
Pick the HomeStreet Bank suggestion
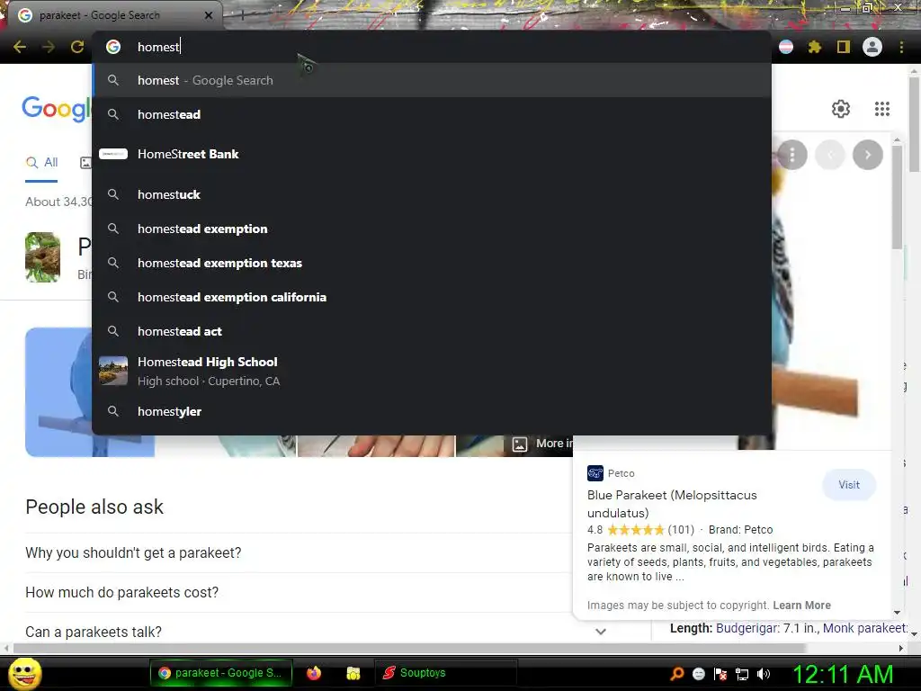coord(432,154)
